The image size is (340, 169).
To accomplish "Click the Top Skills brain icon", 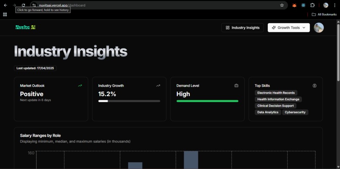I will point(315,86).
